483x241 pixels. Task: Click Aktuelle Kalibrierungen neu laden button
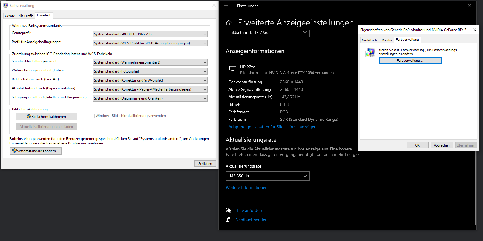point(46,127)
